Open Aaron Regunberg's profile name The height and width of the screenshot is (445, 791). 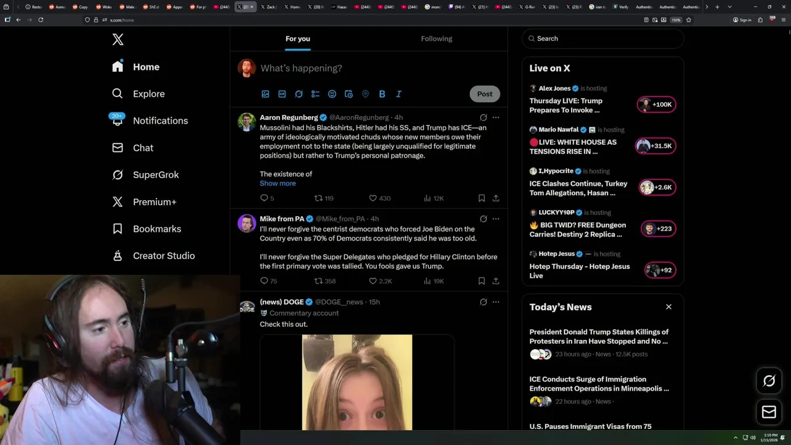[x=289, y=117]
